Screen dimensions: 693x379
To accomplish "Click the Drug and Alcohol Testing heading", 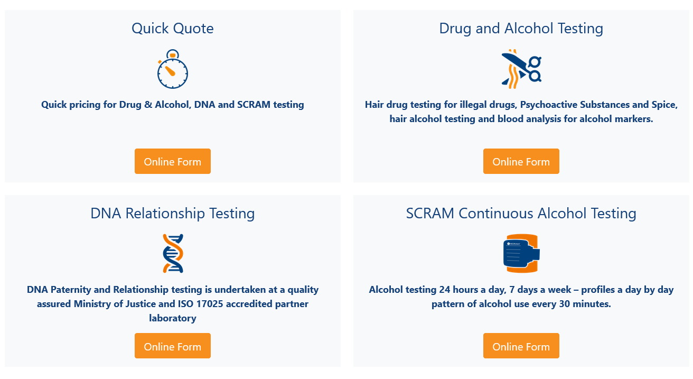I will [521, 28].
